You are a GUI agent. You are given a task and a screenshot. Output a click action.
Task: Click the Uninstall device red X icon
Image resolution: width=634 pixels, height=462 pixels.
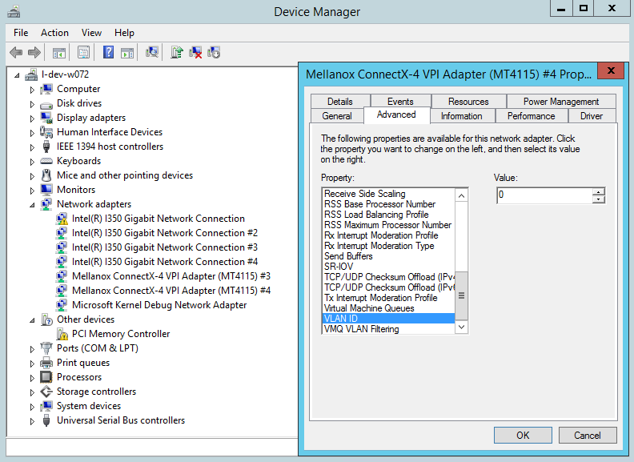point(195,52)
